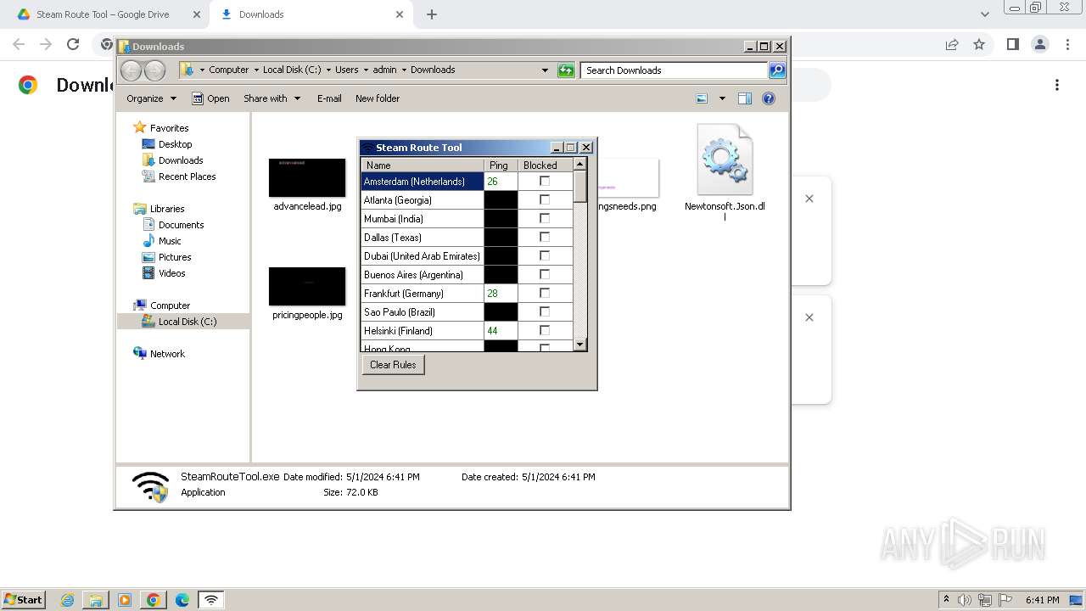Open the Windows Start menu
The width and height of the screenshot is (1086, 611).
[x=23, y=599]
